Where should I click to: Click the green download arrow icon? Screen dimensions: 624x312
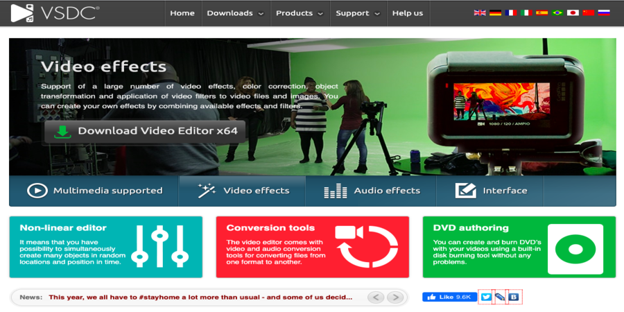(x=62, y=132)
